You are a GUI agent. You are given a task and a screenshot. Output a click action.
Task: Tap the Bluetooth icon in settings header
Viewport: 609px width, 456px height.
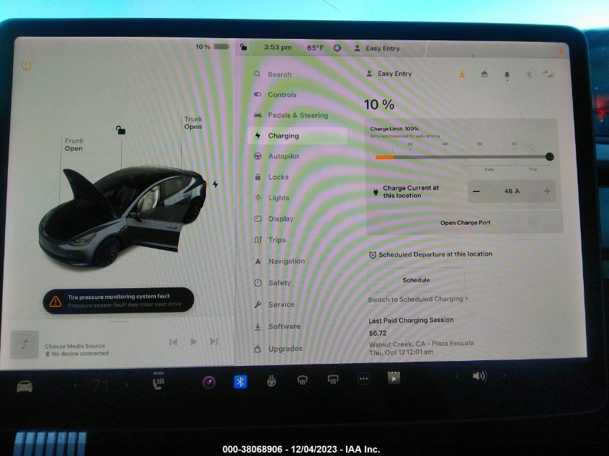tap(528, 74)
